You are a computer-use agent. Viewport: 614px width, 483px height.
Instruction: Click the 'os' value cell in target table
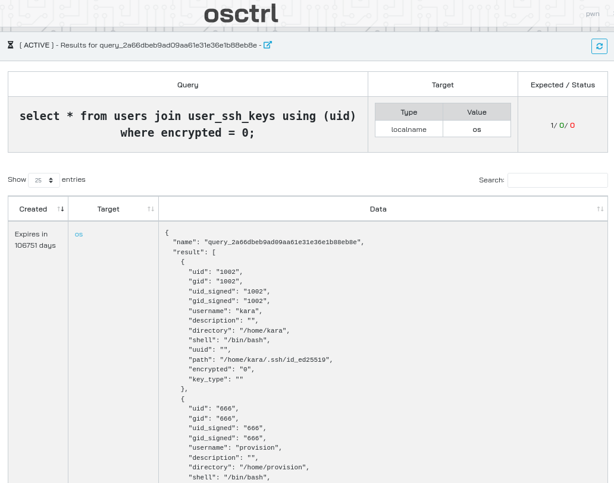point(477,130)
